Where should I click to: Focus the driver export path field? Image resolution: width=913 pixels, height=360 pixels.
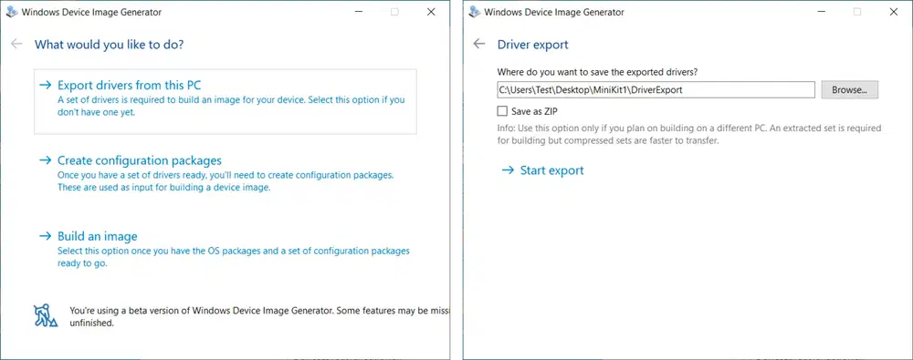[656, 90]
